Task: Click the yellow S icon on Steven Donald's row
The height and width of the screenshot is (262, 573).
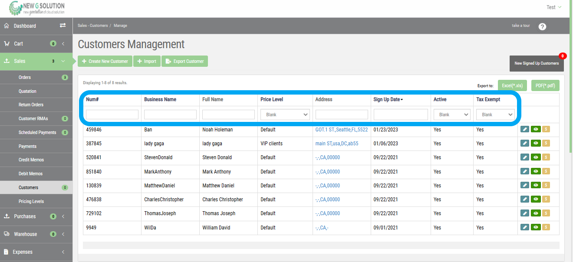Action: pos(546,157)
